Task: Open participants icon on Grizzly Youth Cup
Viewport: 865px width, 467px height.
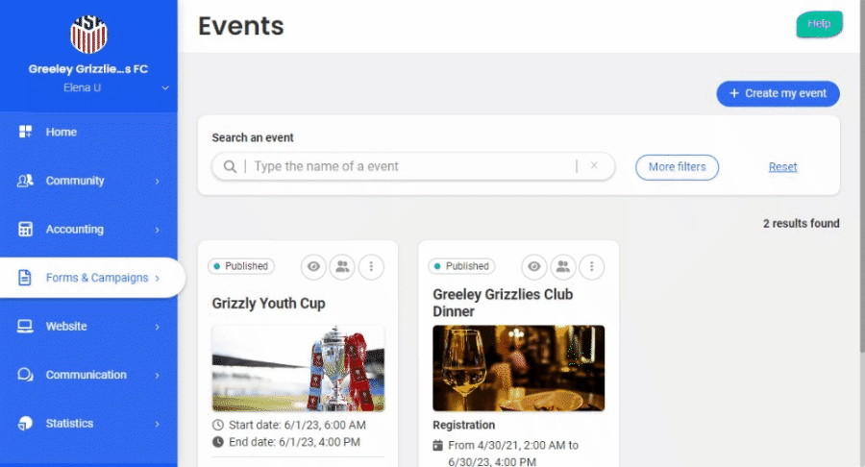Action: tap(342, 267)
